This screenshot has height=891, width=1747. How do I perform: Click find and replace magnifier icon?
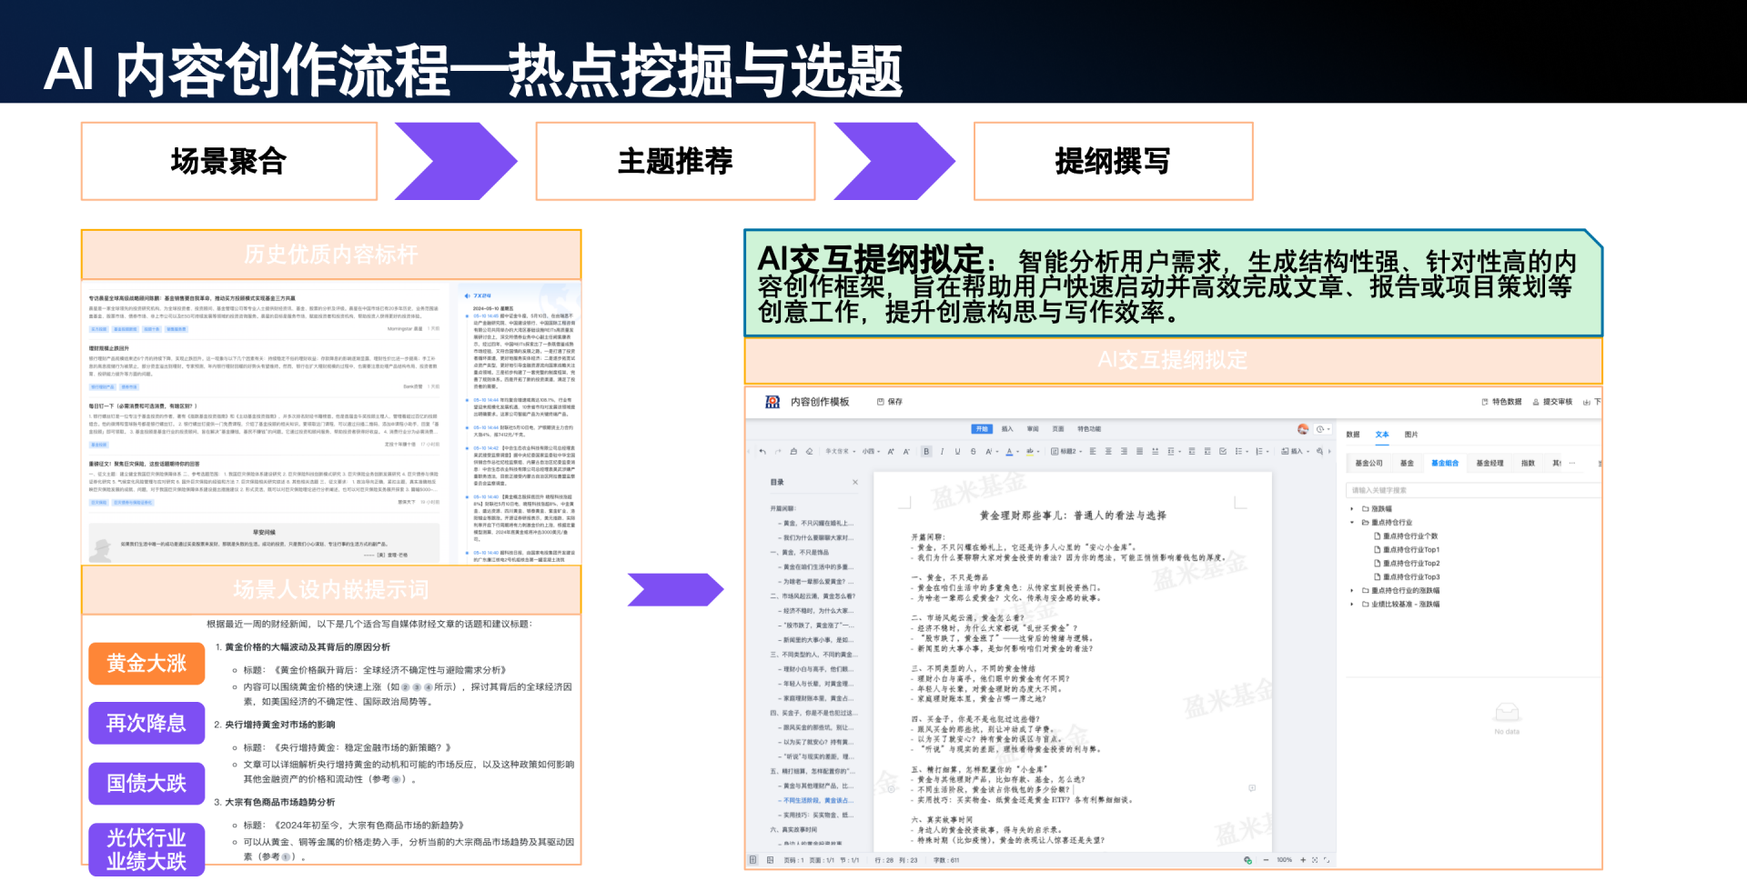1319,451
